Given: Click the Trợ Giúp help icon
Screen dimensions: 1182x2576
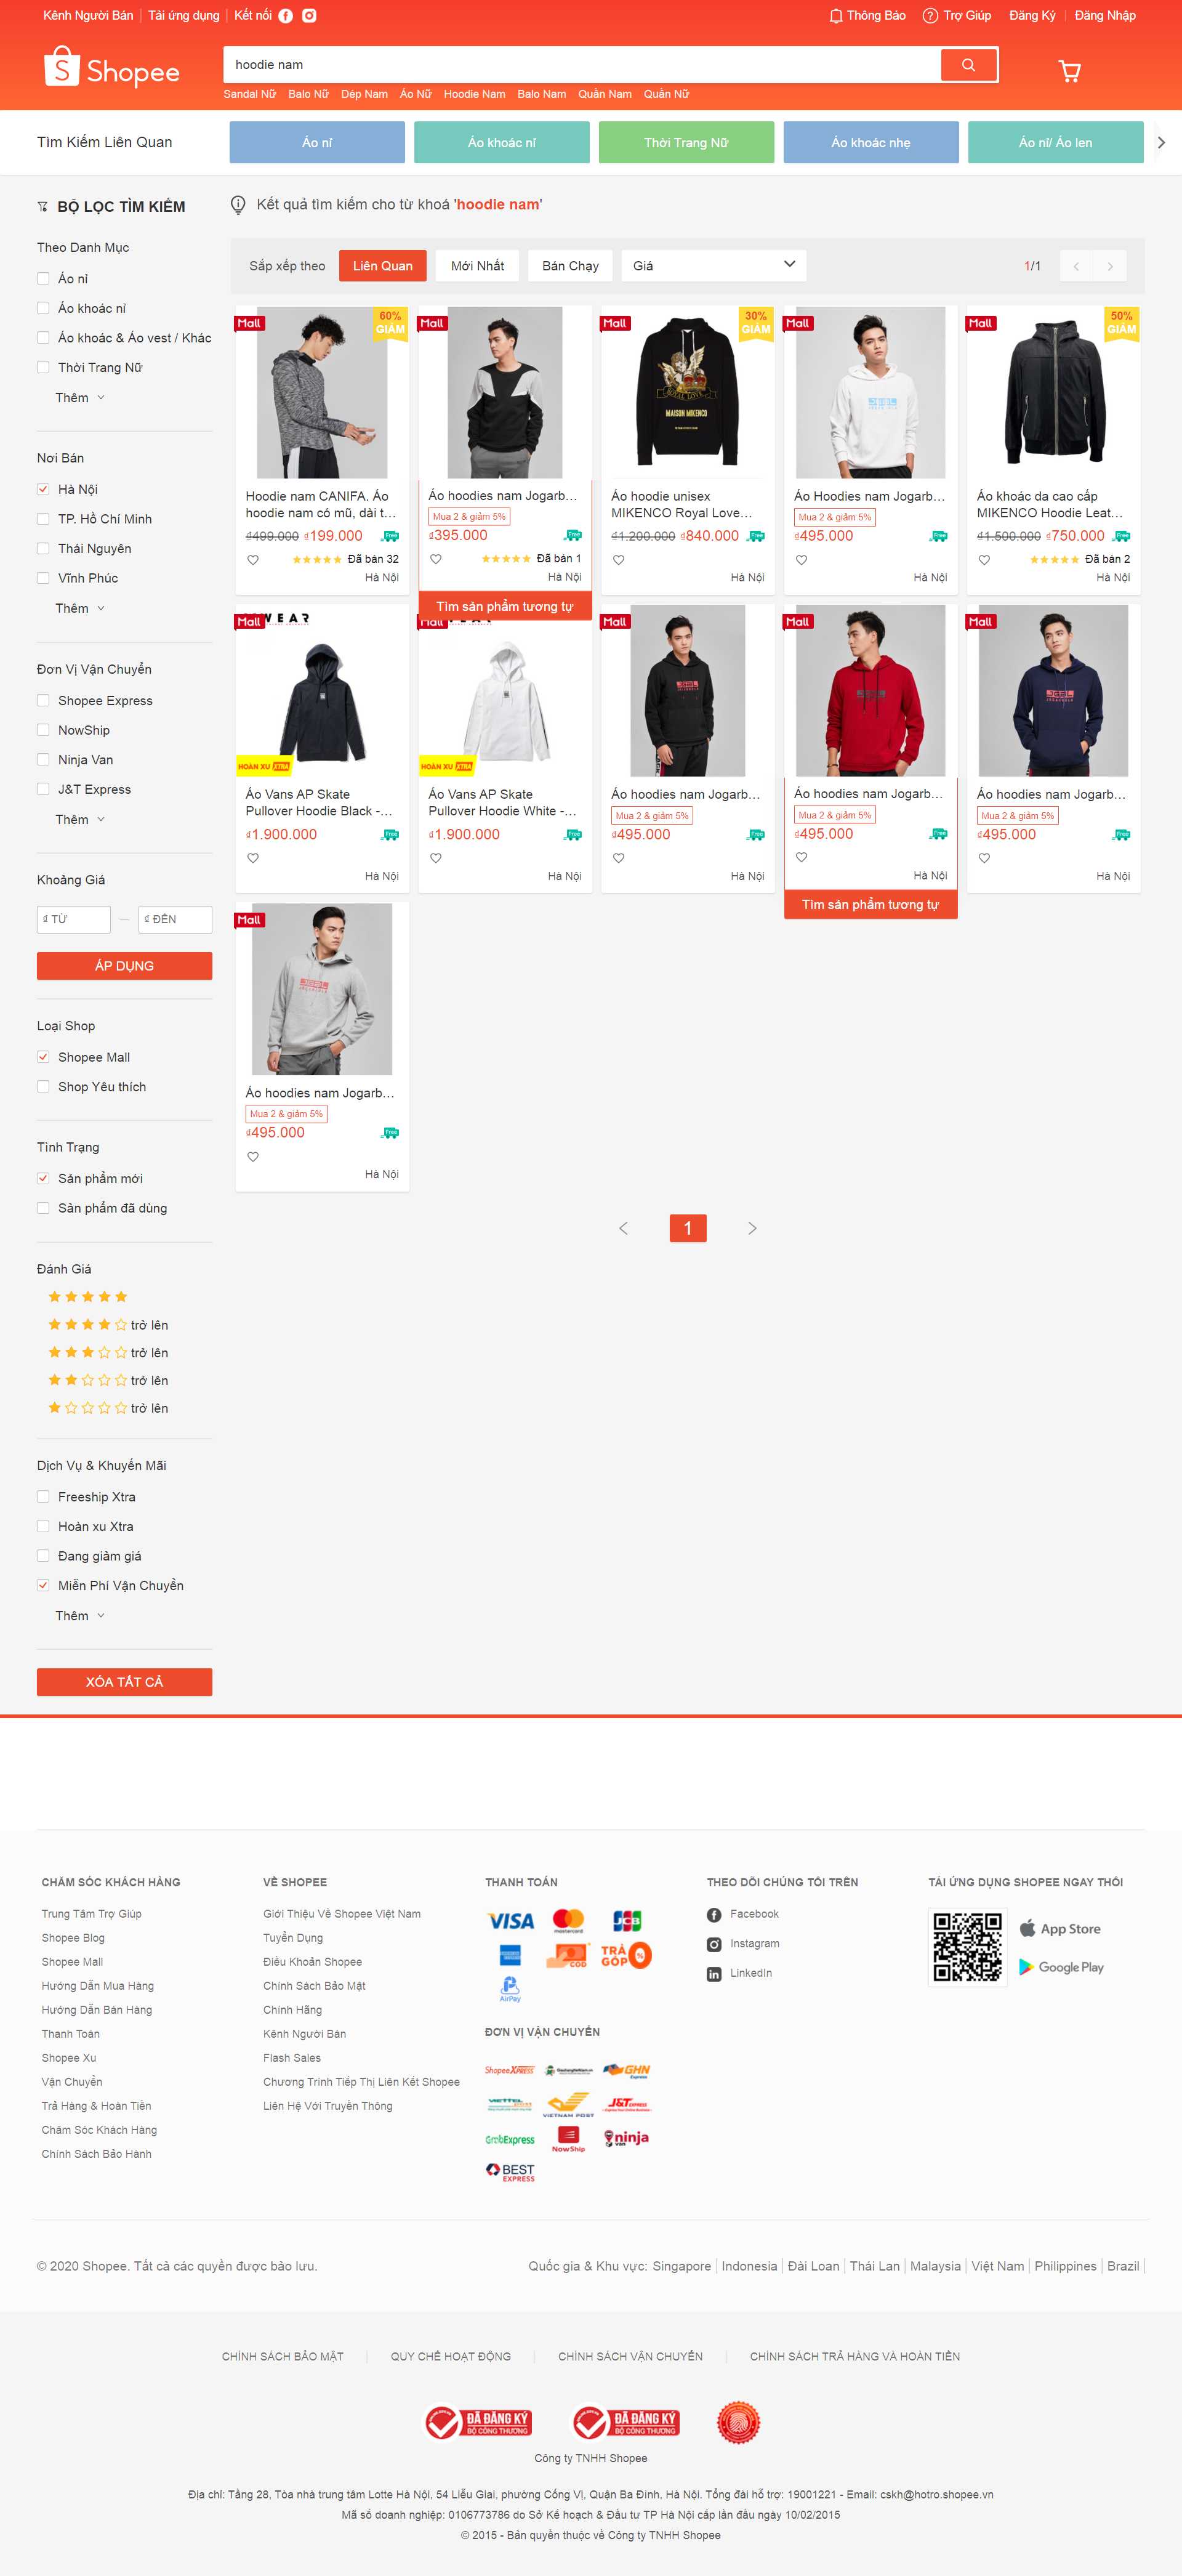Looking at the screenshot, I should coord(930,16).
